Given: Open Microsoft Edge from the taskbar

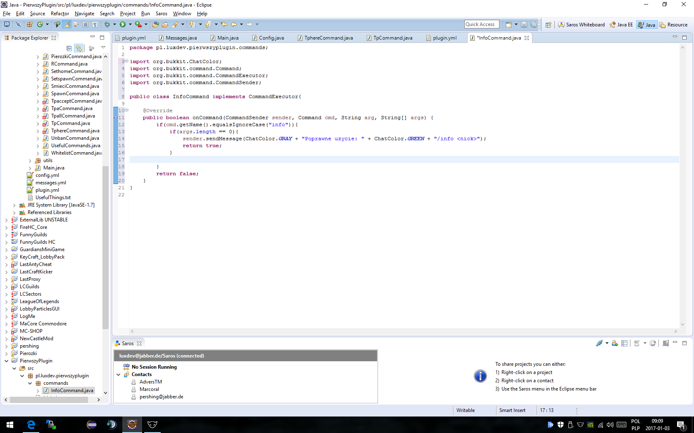Looking at the screenshot, I should click(31, 424).
